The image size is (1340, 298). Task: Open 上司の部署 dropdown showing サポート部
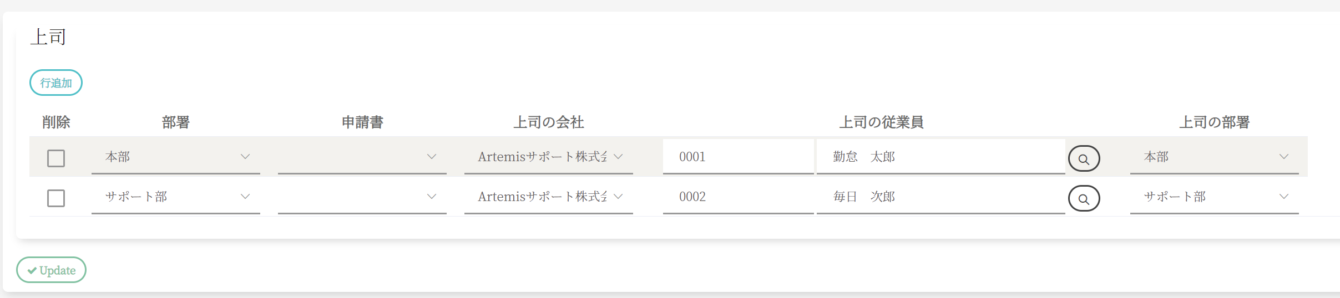click(1214, 197)
